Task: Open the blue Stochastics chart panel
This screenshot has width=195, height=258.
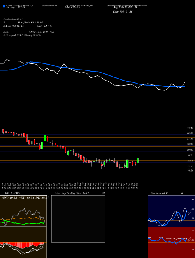Action: pos(171,211)
